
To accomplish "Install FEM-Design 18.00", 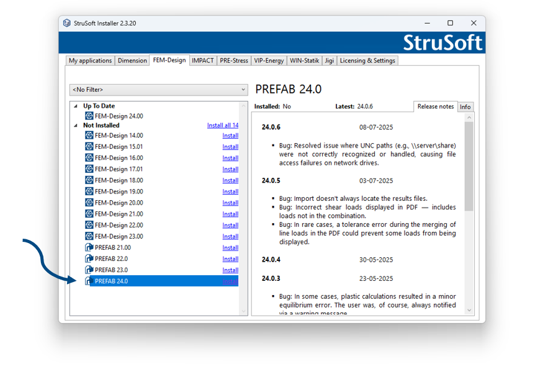I will [x=230, y=180].
